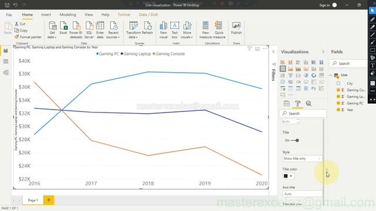Select the funnel chart visual
This screenshot has width=376, height=211.
tap(290, 76)
